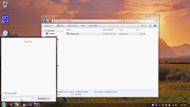Screen dimensions: 190x107
Task: Click the highlighted CamStudio recorder taskbar button
Action: point(37,105)
